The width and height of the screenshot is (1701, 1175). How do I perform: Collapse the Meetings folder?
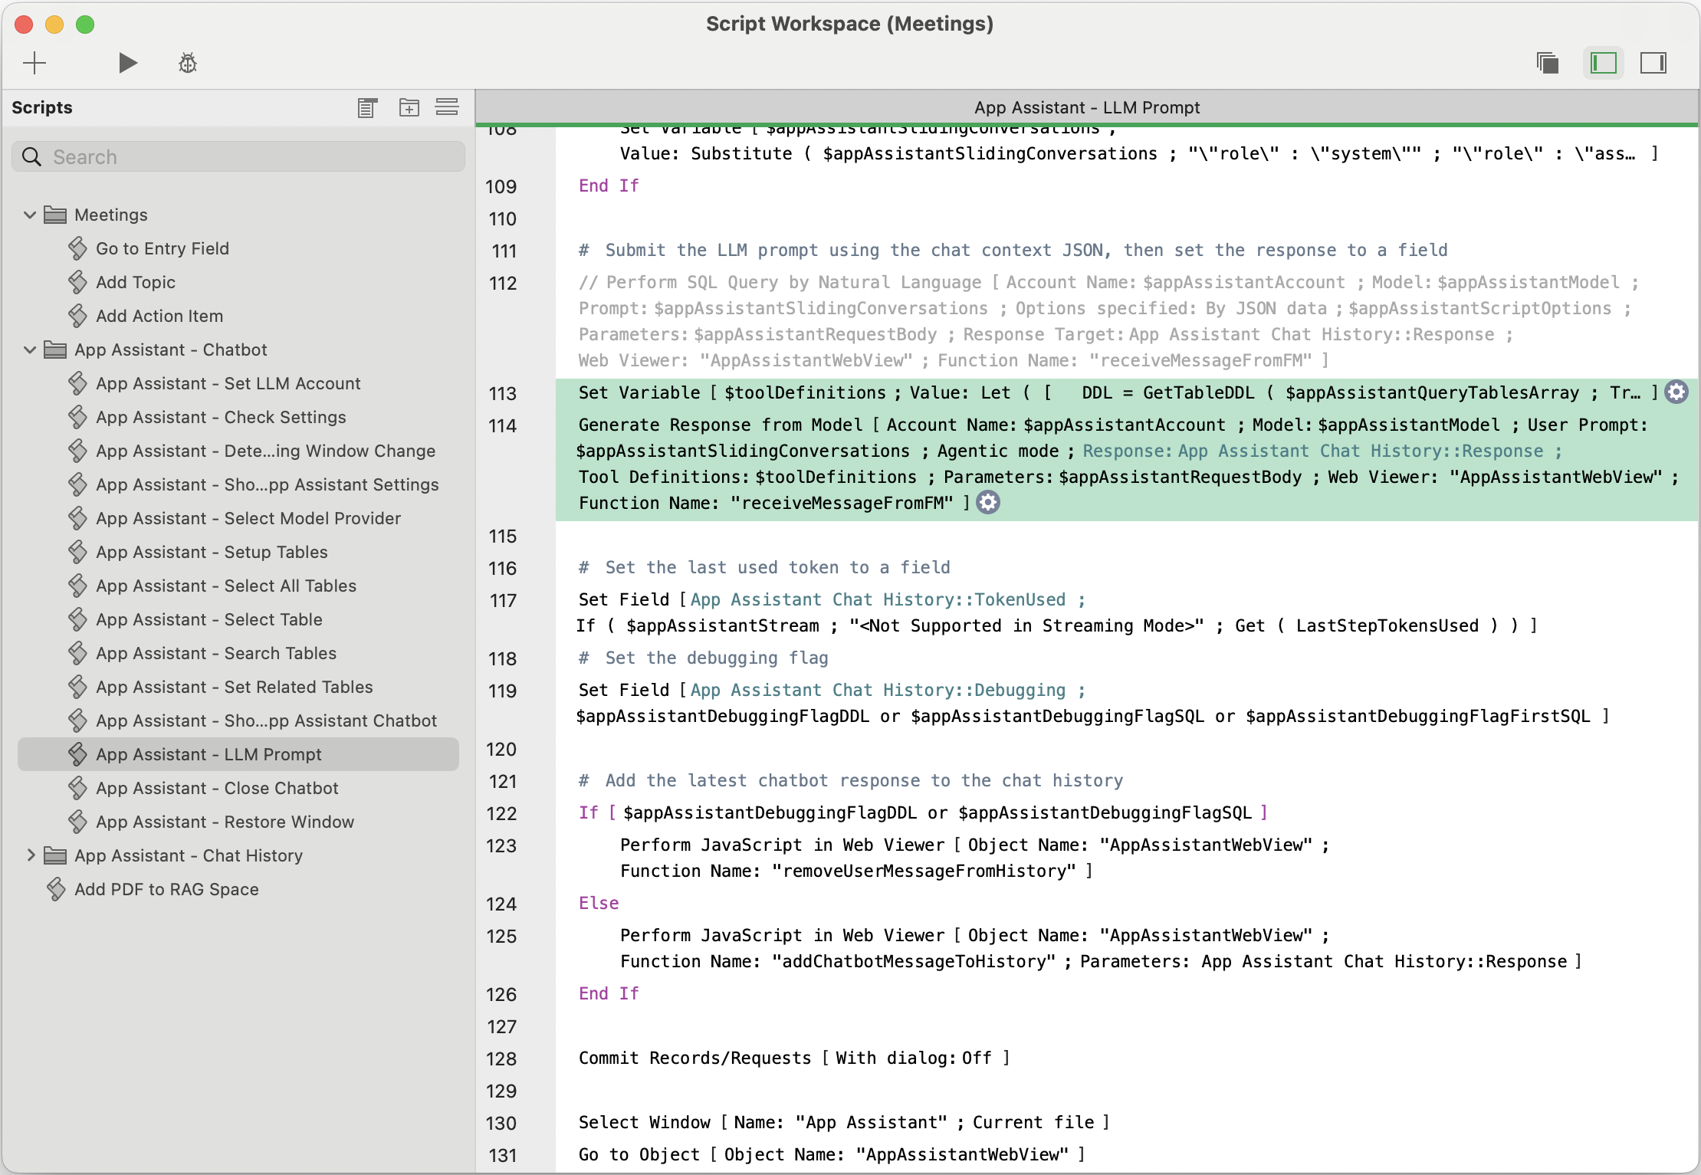pos(30,215)
